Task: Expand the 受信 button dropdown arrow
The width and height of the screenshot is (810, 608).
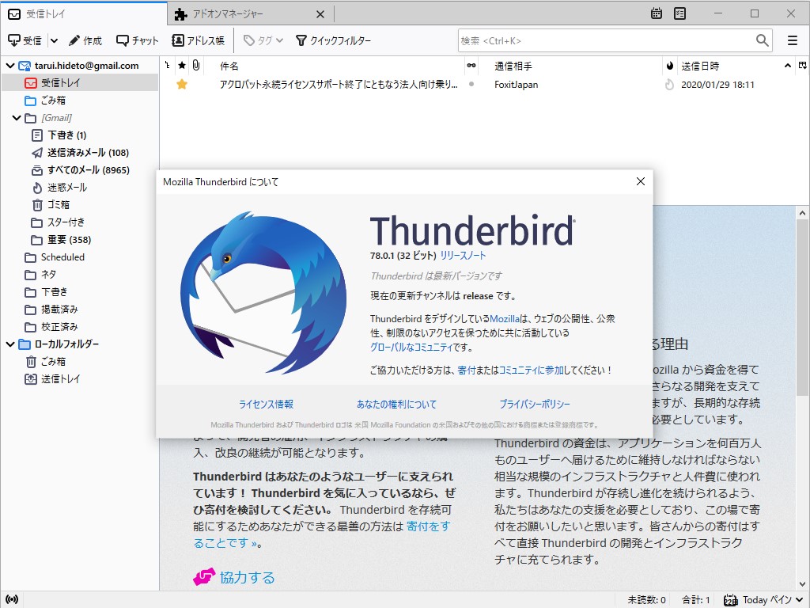Action: [x=52, y=40]
